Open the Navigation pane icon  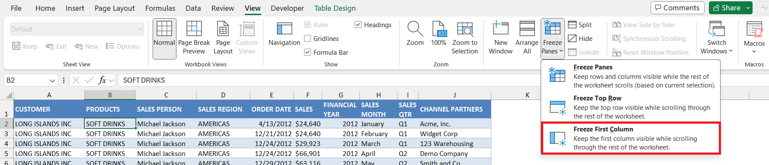tap(284, 29)
